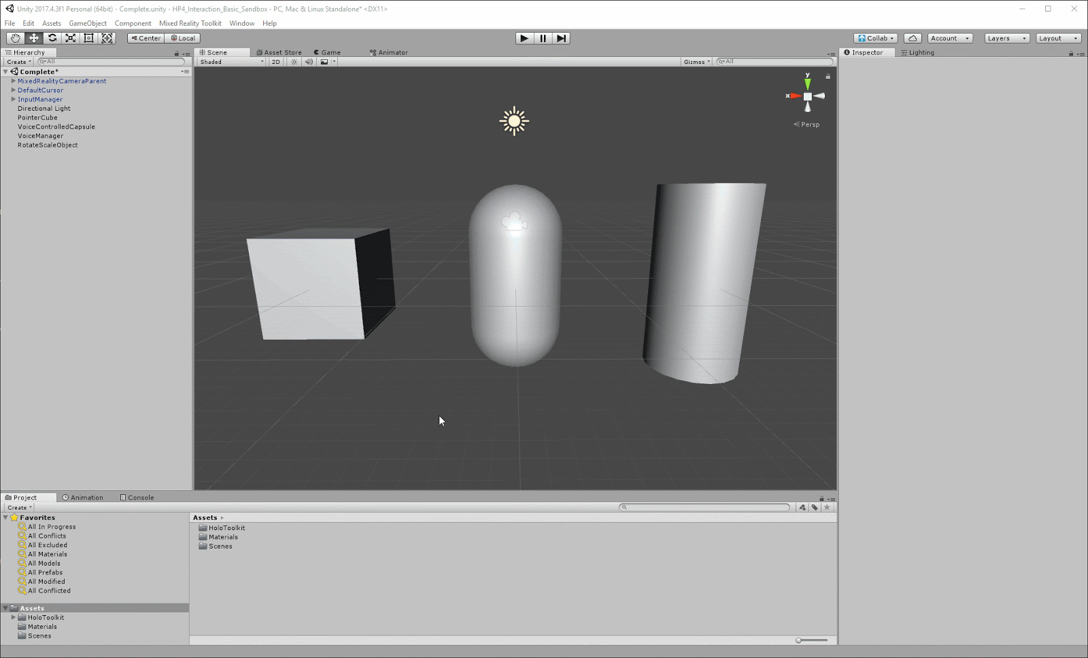Viewport: 1088px width, 658px height.
Task: Select the Move tool
Action: [x=33, y=38]
